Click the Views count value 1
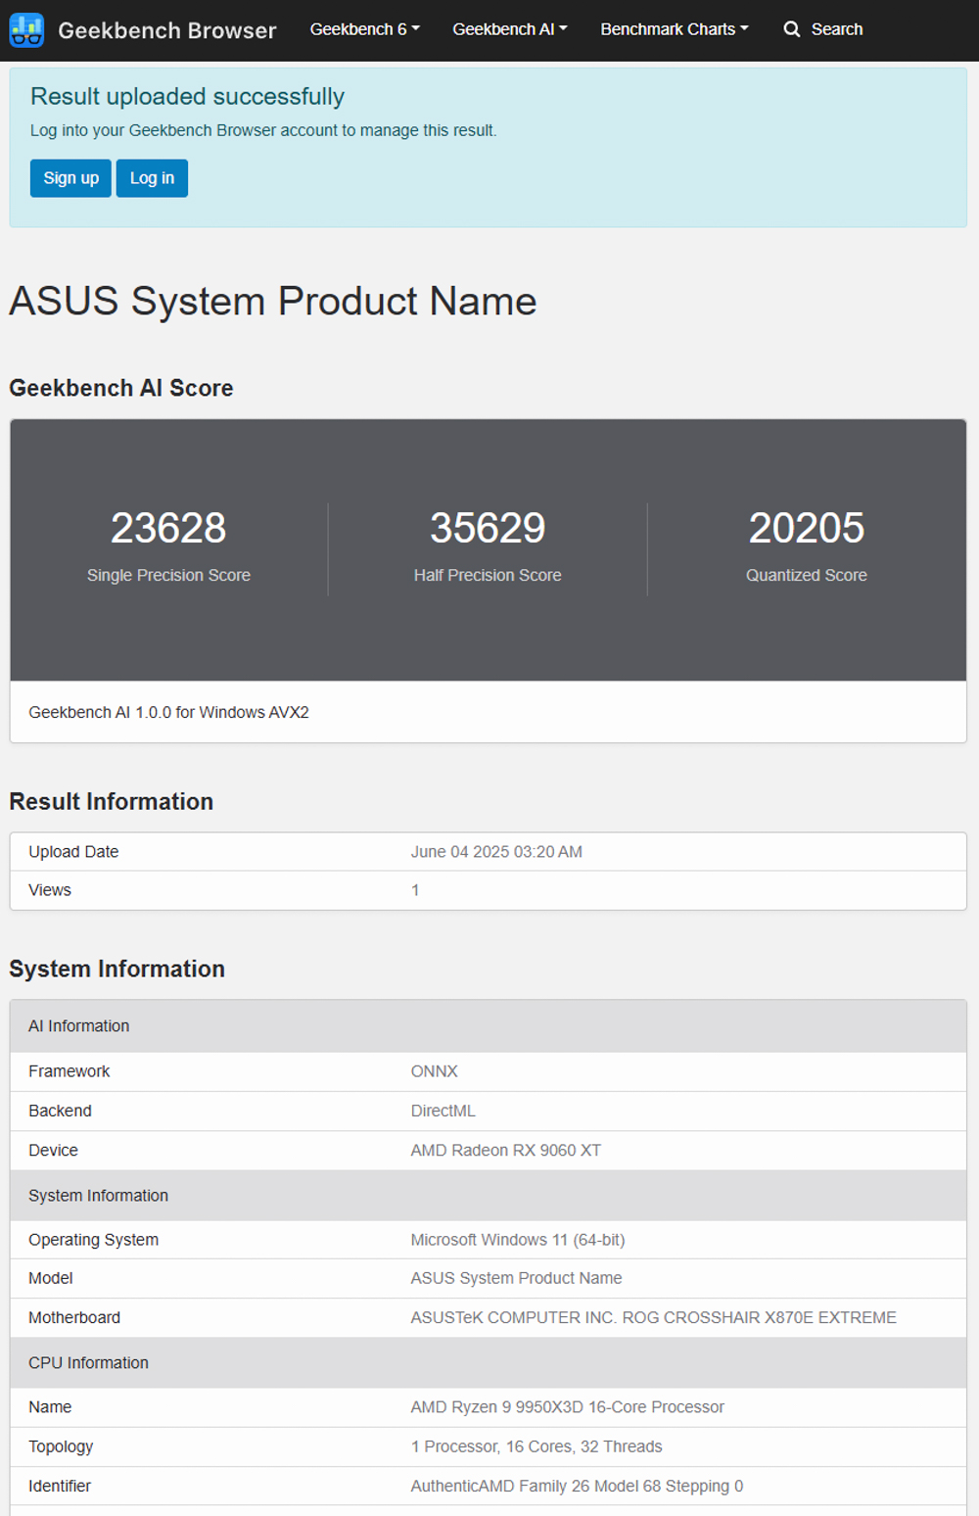The image size is (979, 1516). tap(415, 890)
